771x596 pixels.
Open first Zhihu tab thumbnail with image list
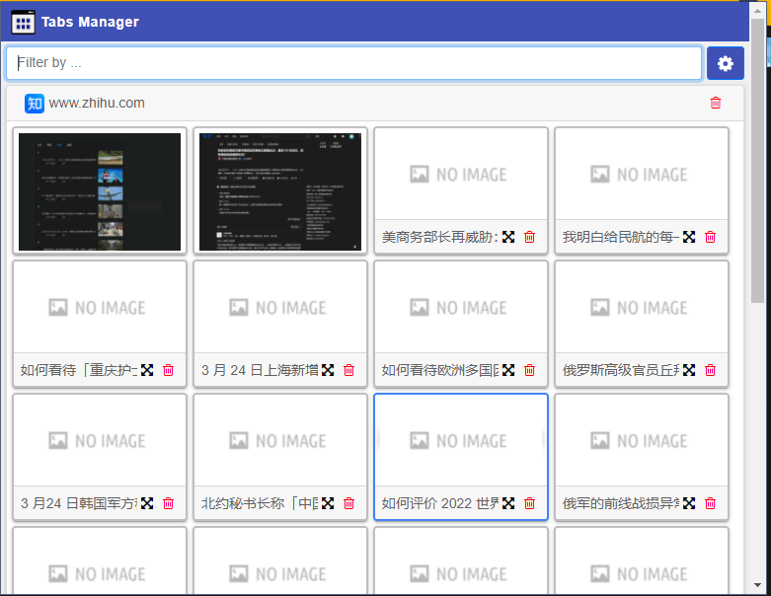pyautogui.click(x=100, y=191)
